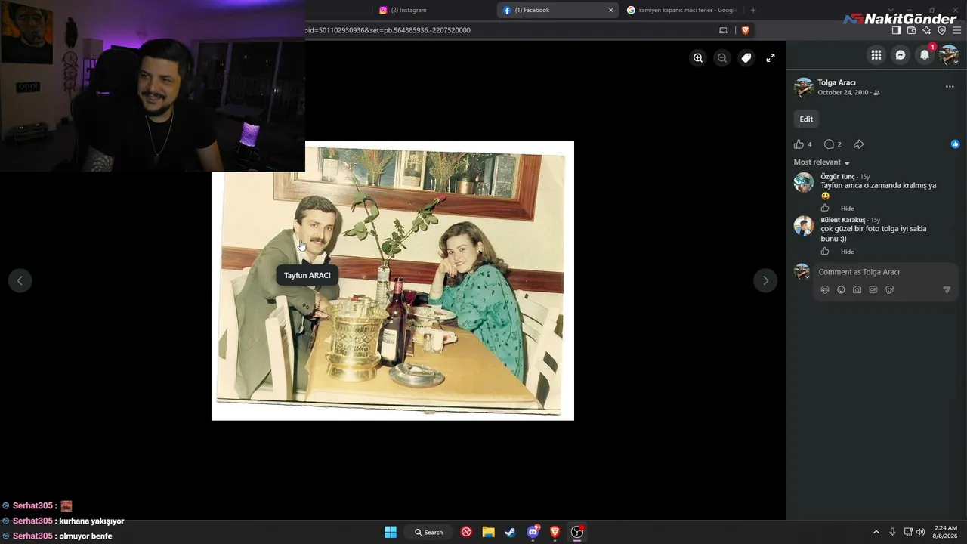Open Brave VPN shield icon
This screenshot has width=967, height=544.
[941, 30]
